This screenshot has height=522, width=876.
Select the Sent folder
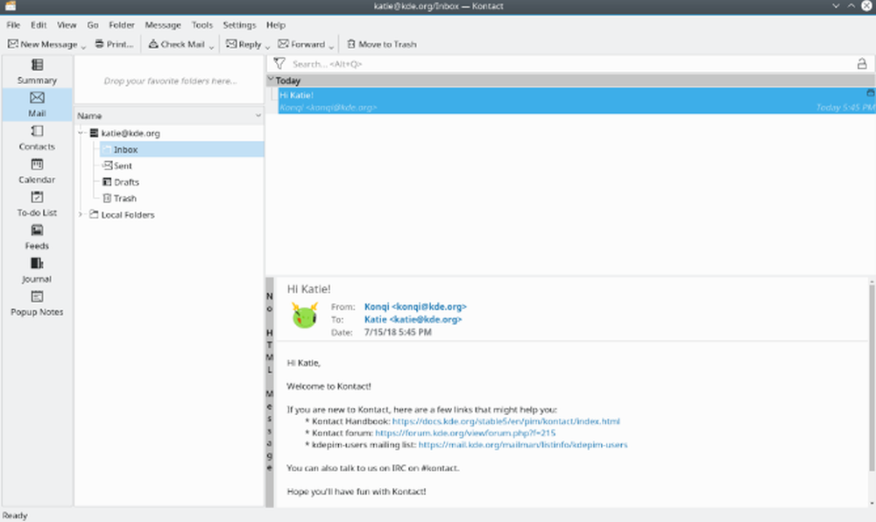click(x=123, y=166)
